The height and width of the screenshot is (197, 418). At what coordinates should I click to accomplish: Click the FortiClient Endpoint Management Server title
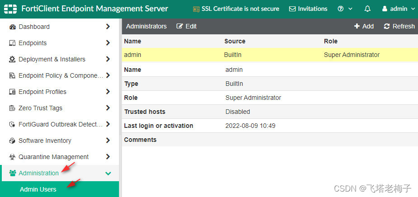coord(95,9)
